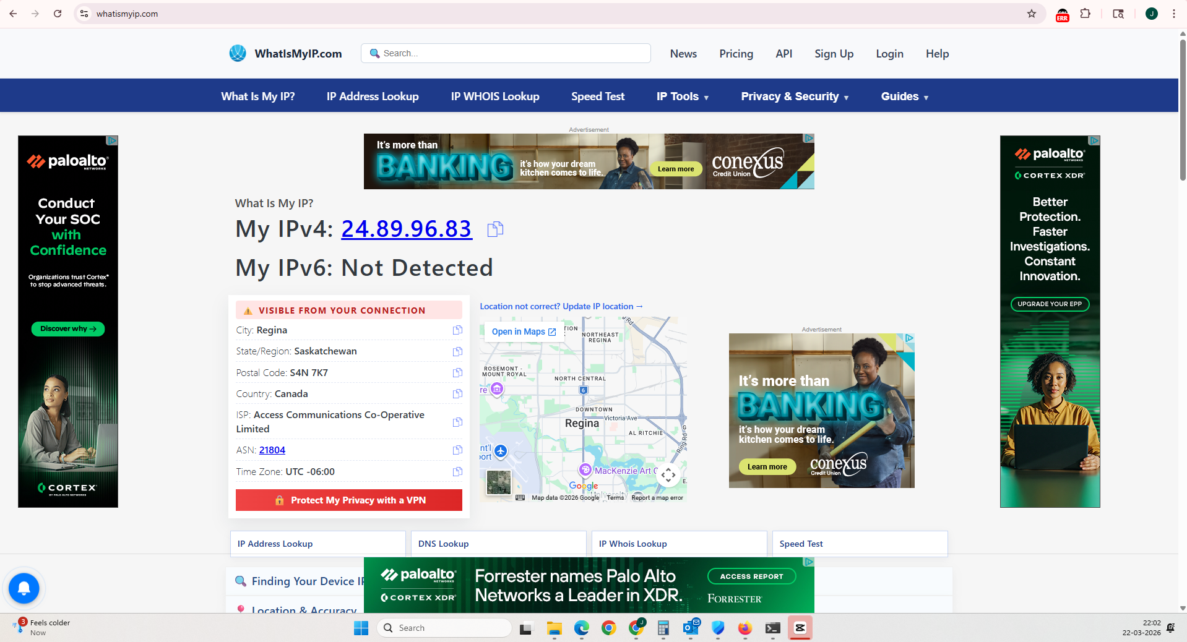Toggle satellite view thumbnail on map
Image resolution: width=1187 pixels, height=642 pixels.
499,482
